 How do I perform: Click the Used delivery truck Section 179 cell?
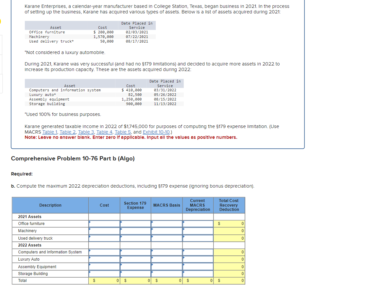coord(135,238)
